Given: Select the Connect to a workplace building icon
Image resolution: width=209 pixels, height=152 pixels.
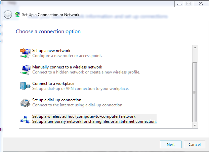Looking at the screenshot, I should coord(25,86).
